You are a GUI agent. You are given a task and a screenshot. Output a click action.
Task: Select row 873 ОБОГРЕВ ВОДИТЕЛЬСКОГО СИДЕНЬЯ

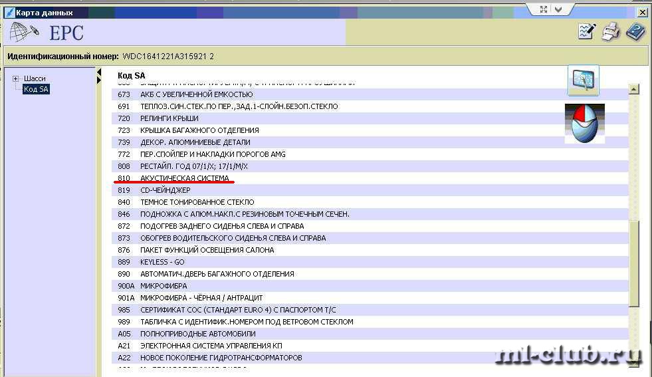(x=370, y=238)
